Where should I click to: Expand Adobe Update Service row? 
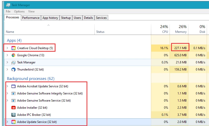tap(7, 122)
